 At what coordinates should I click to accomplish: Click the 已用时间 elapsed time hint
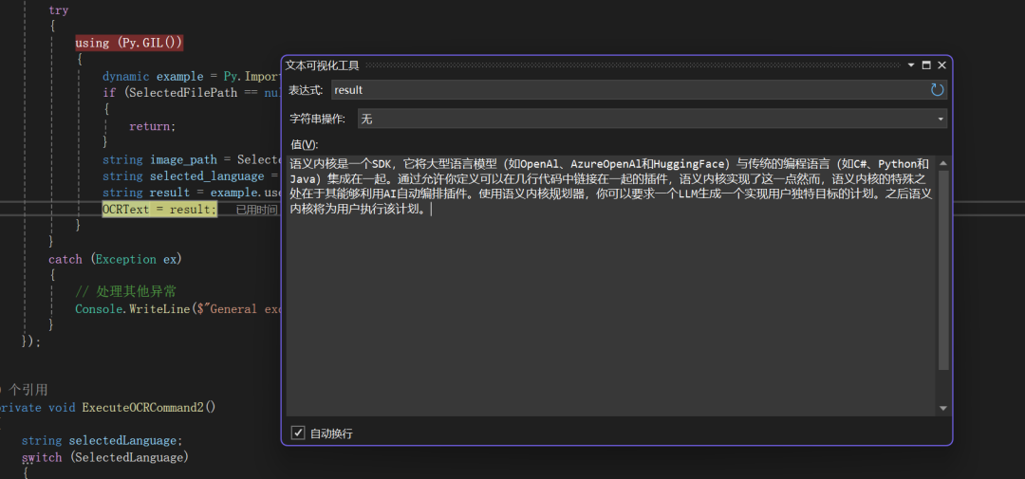pyautogui.click(x=256, y=209)
